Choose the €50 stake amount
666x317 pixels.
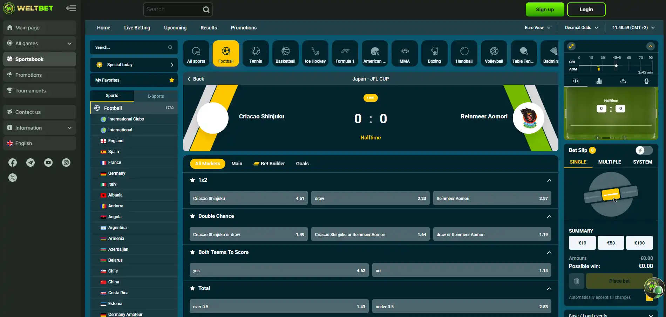point(611,243)
